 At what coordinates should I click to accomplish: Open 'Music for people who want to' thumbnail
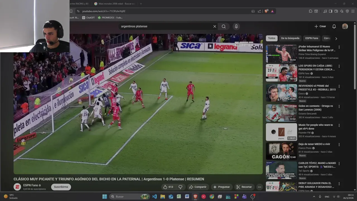tap(281, 132)
